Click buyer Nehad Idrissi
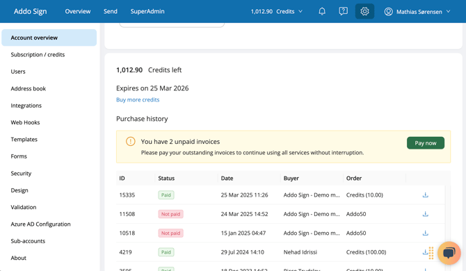Screen dimensions: 466x271 click(300, 252)
